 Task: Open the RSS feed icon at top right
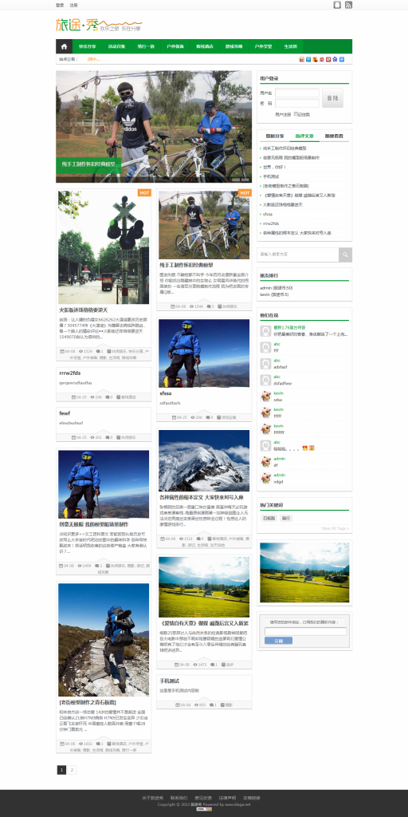[x=349, y=5]
